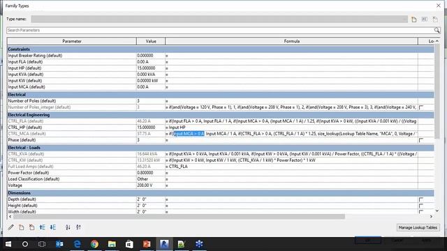Screen dimensions: 447x251
Task: Toggle Lock checkbox for Depth row
Action: pos(421,199)
